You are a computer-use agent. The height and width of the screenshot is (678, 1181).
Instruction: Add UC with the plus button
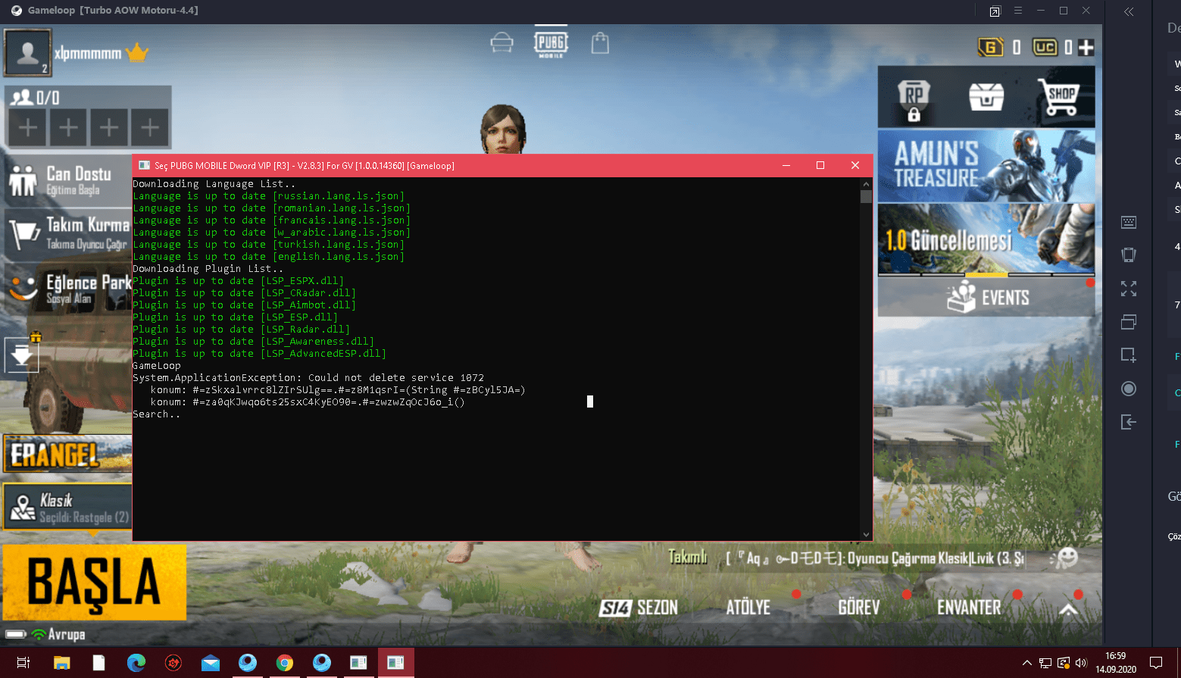[1086, 48]
